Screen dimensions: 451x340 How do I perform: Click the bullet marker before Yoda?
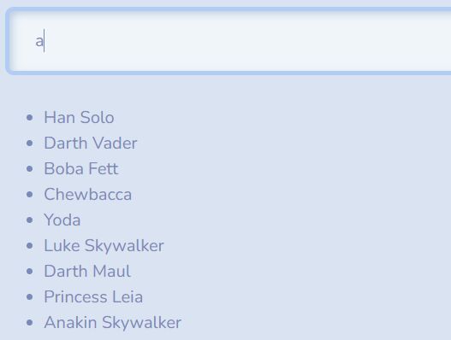(29, 220)
